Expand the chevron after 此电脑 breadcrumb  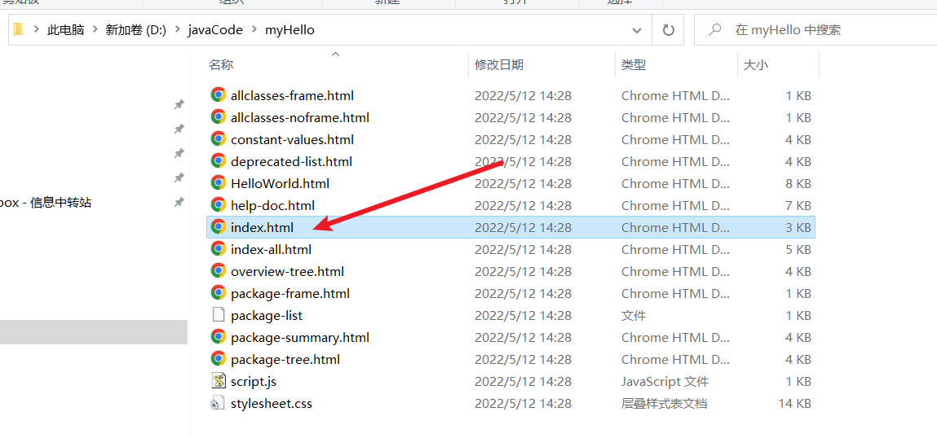[x=95, y=29]
